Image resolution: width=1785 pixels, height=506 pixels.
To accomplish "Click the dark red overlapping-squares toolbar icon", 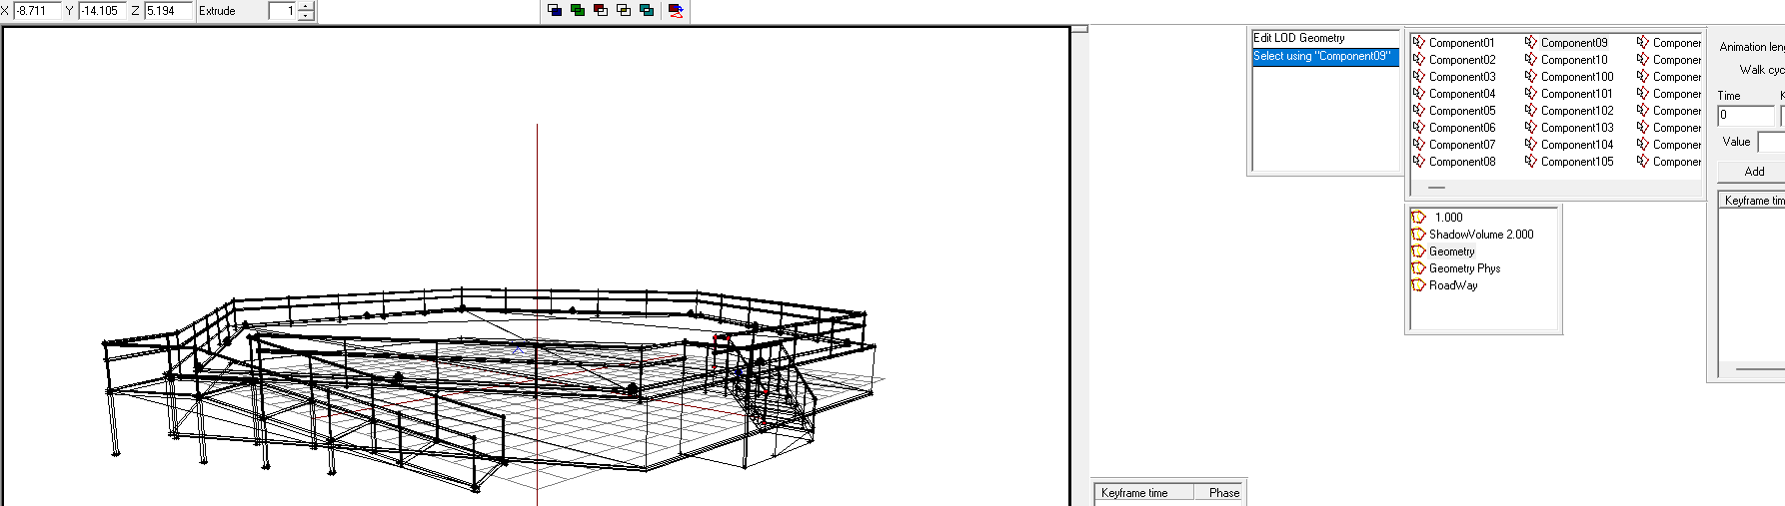I will (601, 10).
